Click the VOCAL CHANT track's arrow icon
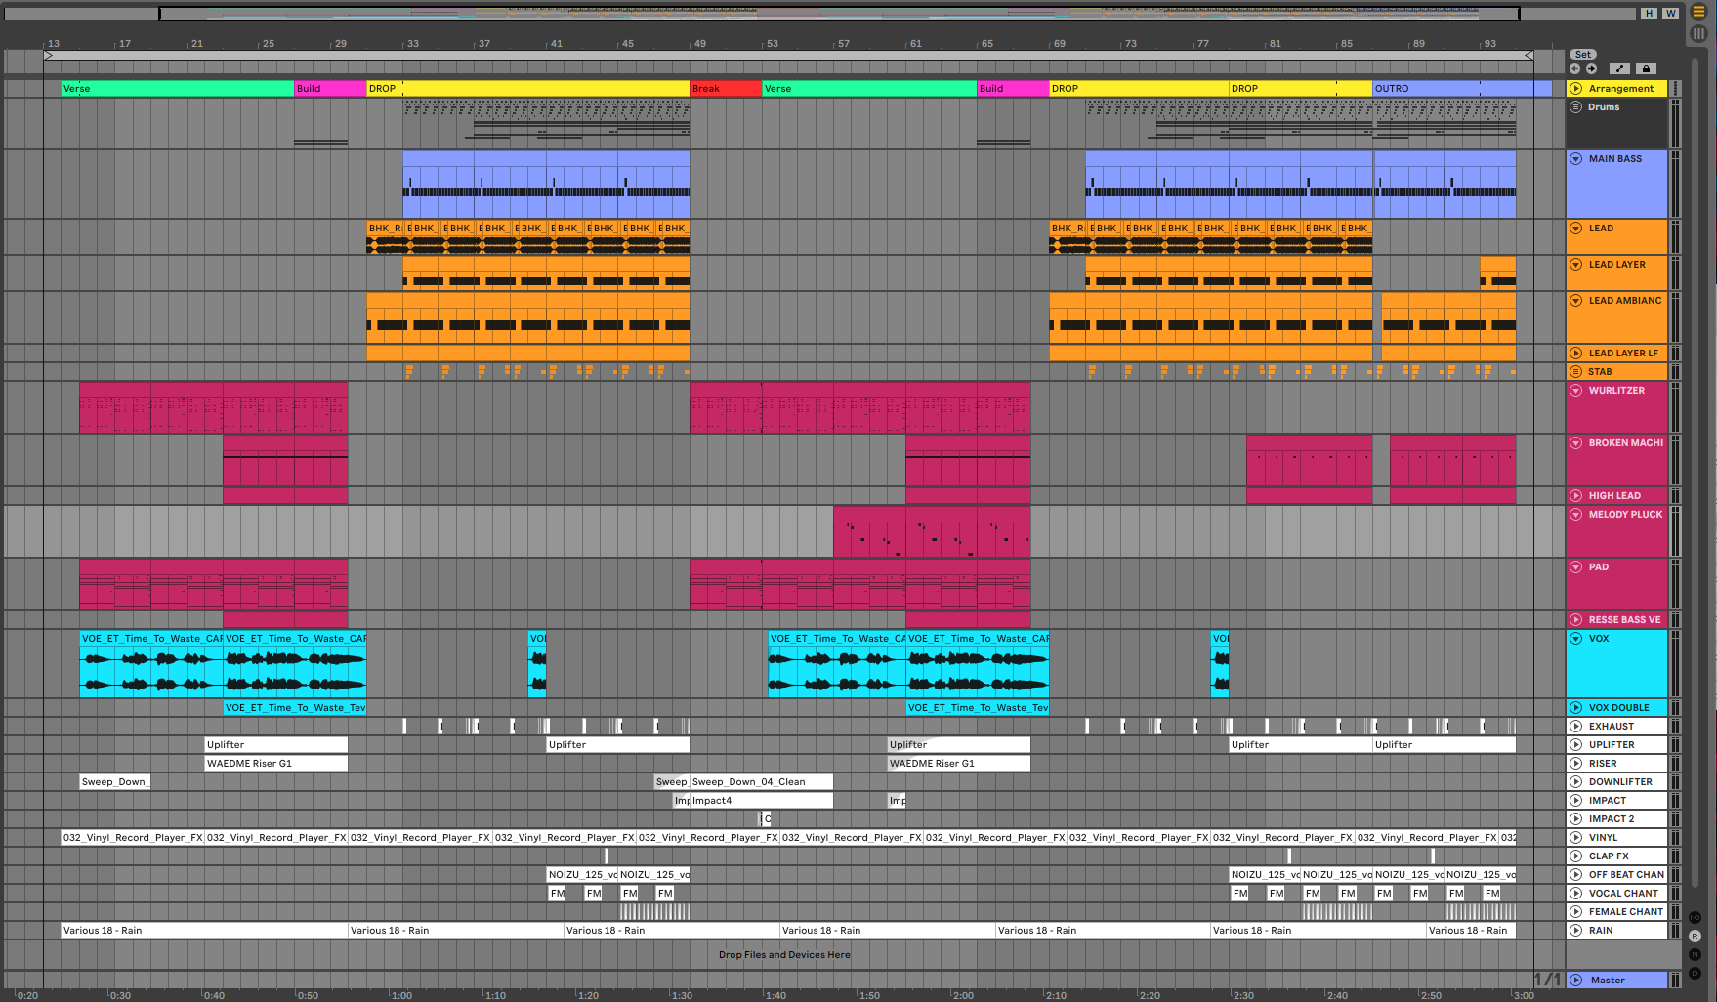Screen dimensions: 1717x1002 click(x=1575, y=894)
